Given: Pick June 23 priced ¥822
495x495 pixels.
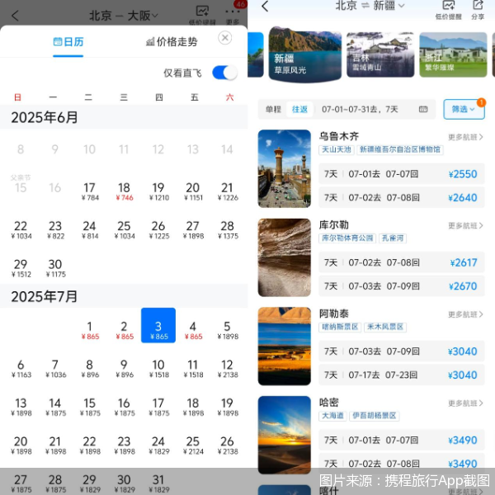Looking at the screenshot, I should pyautogui.click(x=55, y=230).
